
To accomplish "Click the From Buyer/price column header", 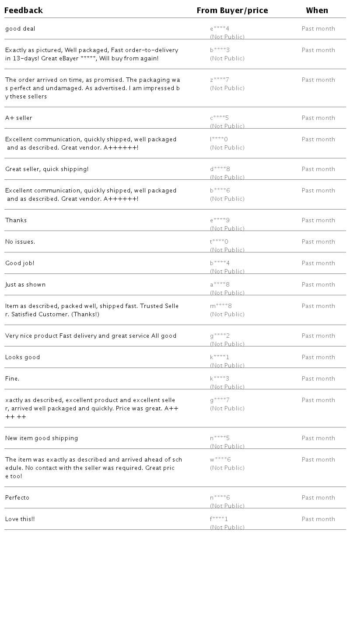I will (232, 10).
